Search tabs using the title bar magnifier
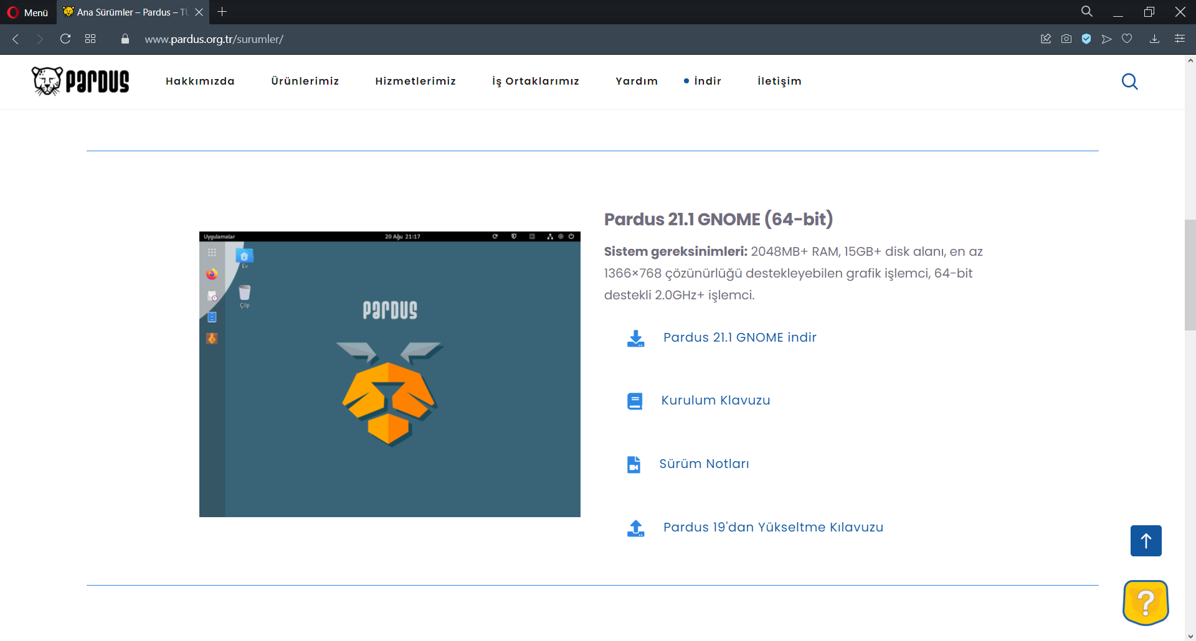 click(x=1086, y=11)
